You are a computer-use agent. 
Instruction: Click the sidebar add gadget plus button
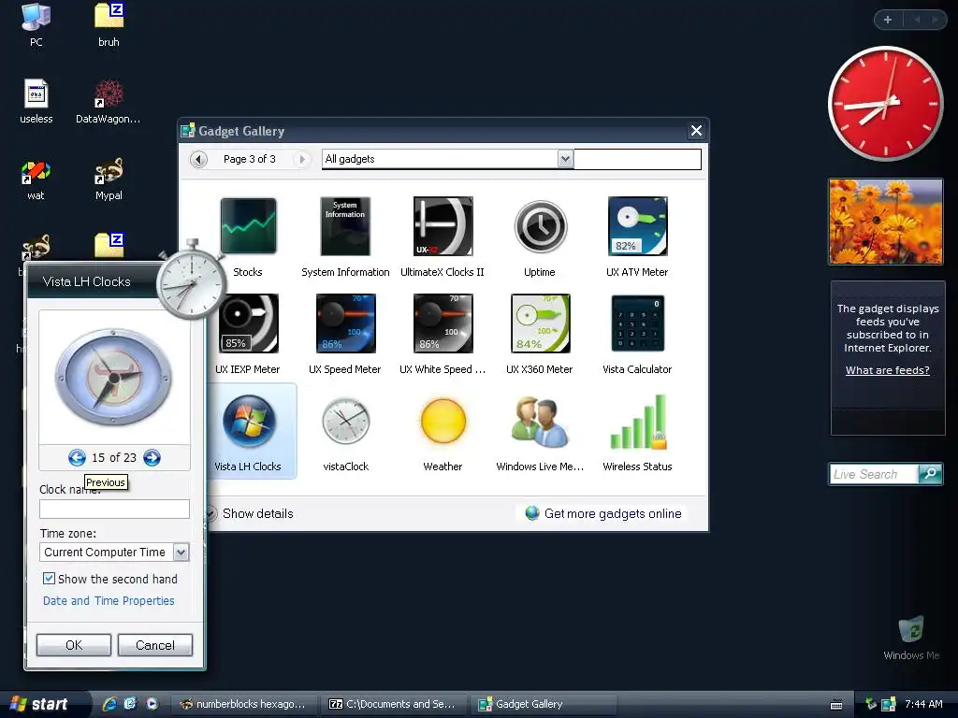(x=888, y=20)
